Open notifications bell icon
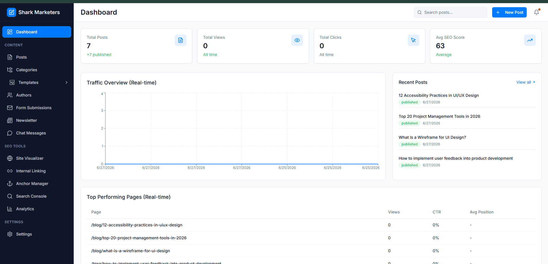The height and width of the screenshot is (264, 548). coord(536,12)
